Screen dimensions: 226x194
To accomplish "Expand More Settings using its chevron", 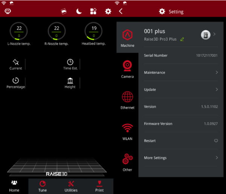I will click(217, 158).
